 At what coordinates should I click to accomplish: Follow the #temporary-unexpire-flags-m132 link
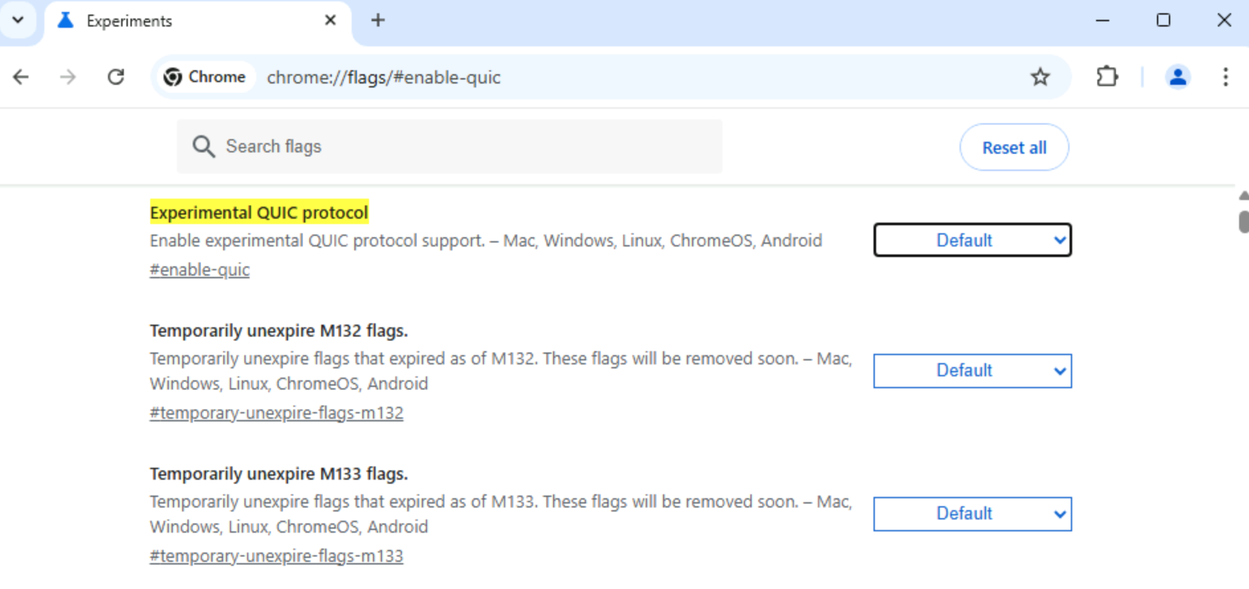pos(276,413)
